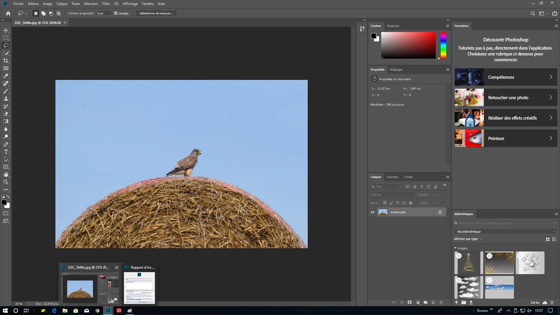Open the Ma bibliothèque dropdown

point(505,231)
